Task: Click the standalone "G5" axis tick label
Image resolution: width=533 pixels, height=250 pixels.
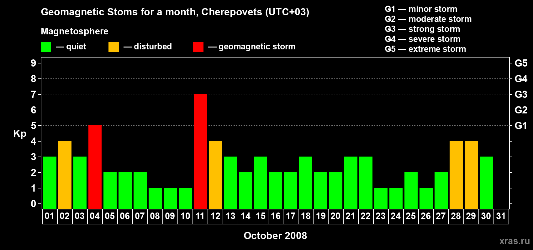Action: coord(521,63)
